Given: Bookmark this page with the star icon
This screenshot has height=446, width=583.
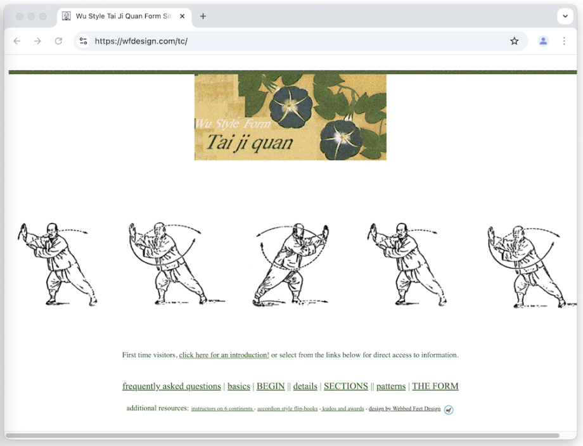Looking at the screenshot, I should 514,41.
